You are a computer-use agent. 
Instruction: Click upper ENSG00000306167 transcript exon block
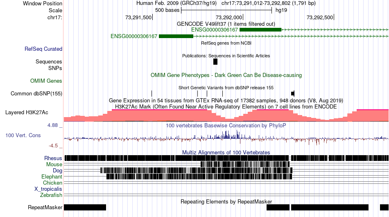260,30
